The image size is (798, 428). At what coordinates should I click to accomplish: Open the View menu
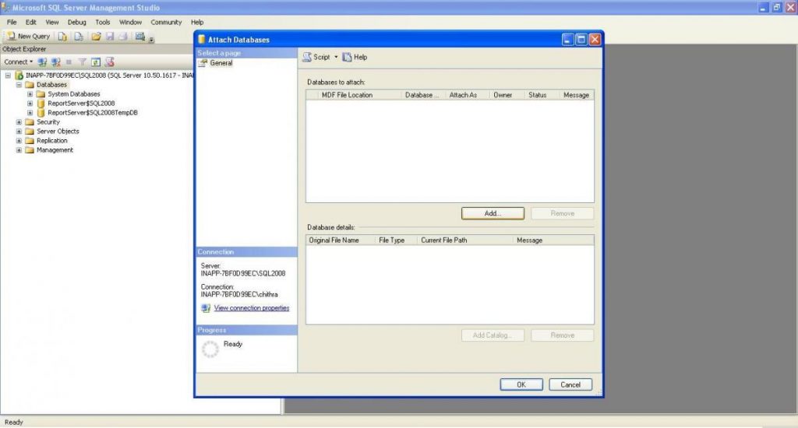tap(52, 23)
